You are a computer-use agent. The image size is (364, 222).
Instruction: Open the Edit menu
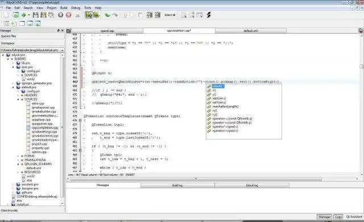(17, 8)
